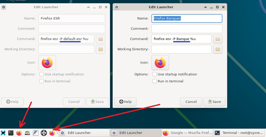Screen dimensions: 266x137
Task: Switch to the Terminal root taskbar window
Action: (x=239, y=133)
